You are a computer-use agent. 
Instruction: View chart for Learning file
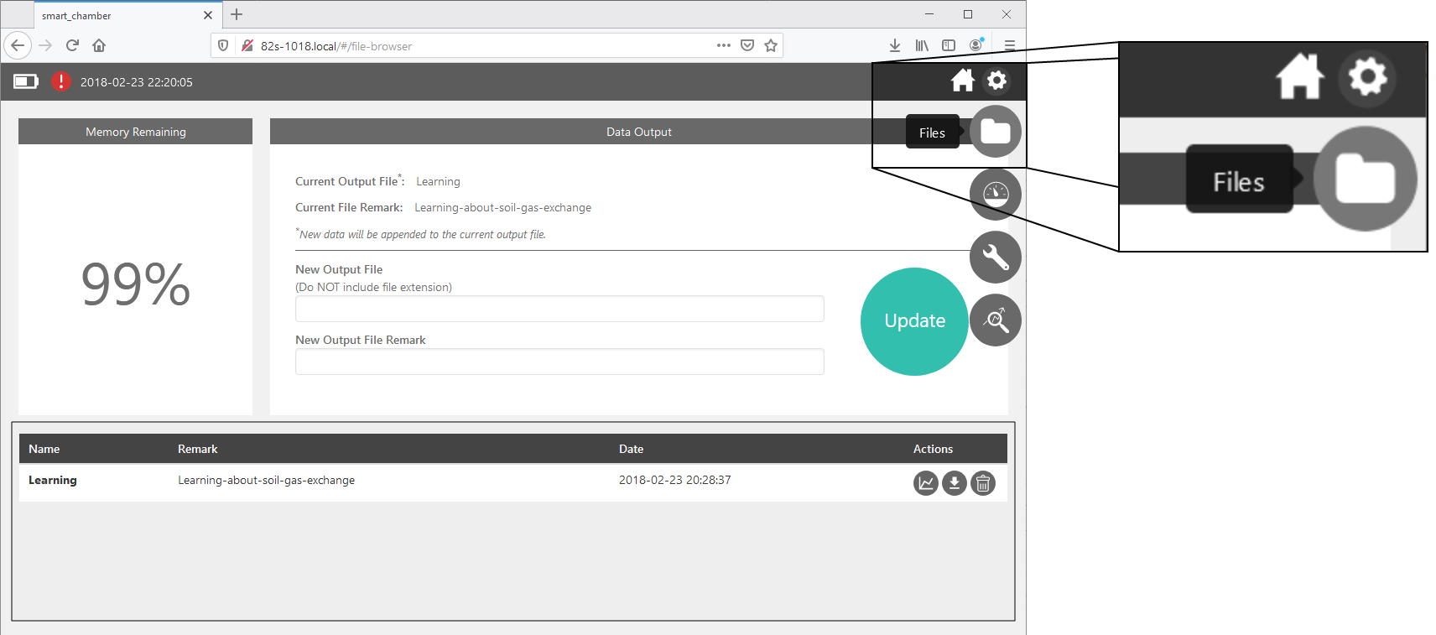[x=925, y=483]
